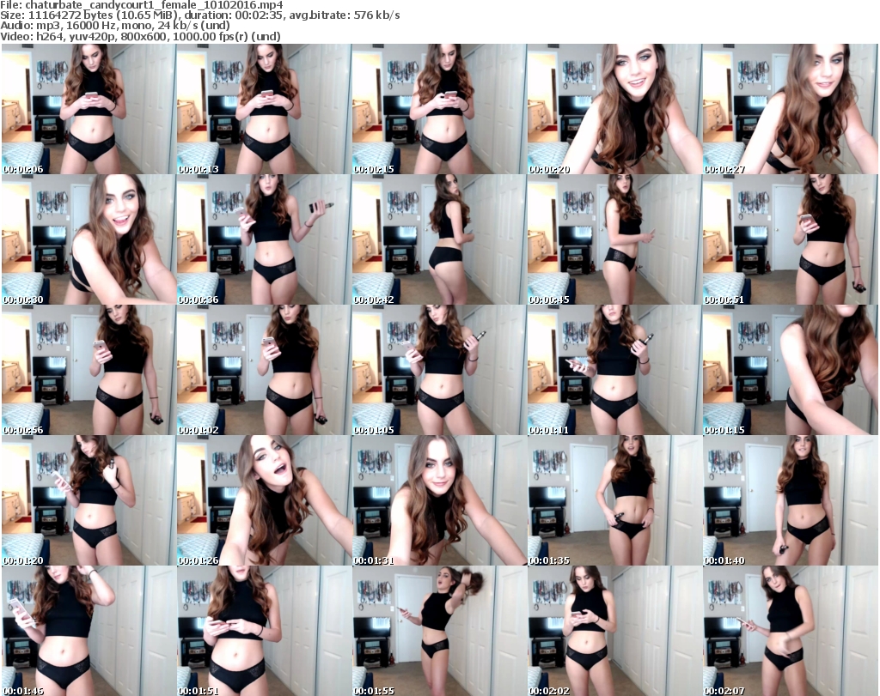The height and width of the screenshot is (696, 880).
Task: Open the 00:00:51 thumbnail
Action: (790, 239)
